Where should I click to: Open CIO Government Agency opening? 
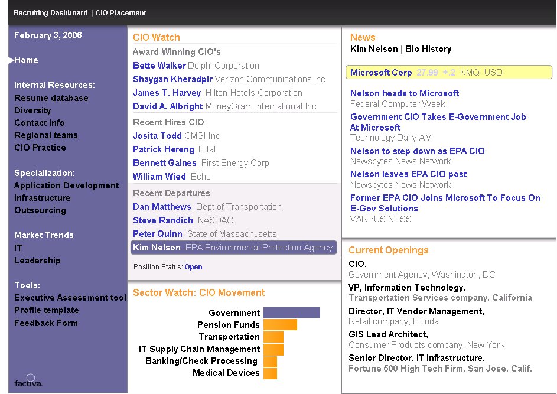[x=422, y=269]
